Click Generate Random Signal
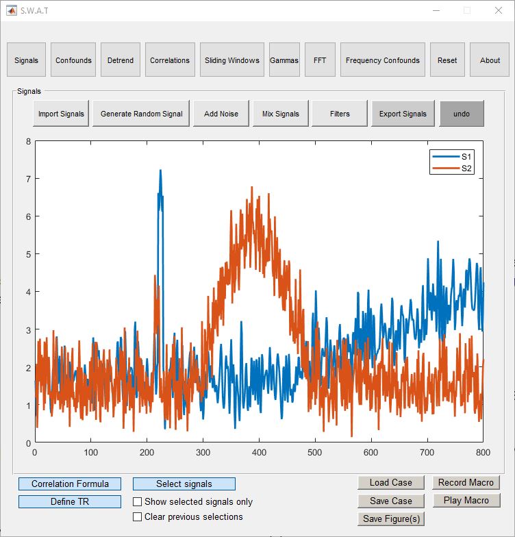Image resolution: width=515 pixels, height=537 pixels. 141,114
